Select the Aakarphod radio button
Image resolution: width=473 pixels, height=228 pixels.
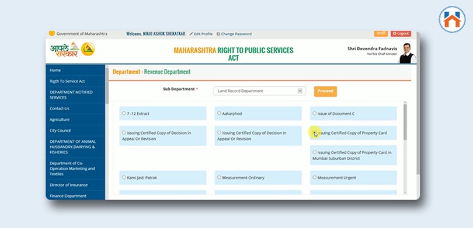pyautogui.click(x=219, y=113)
